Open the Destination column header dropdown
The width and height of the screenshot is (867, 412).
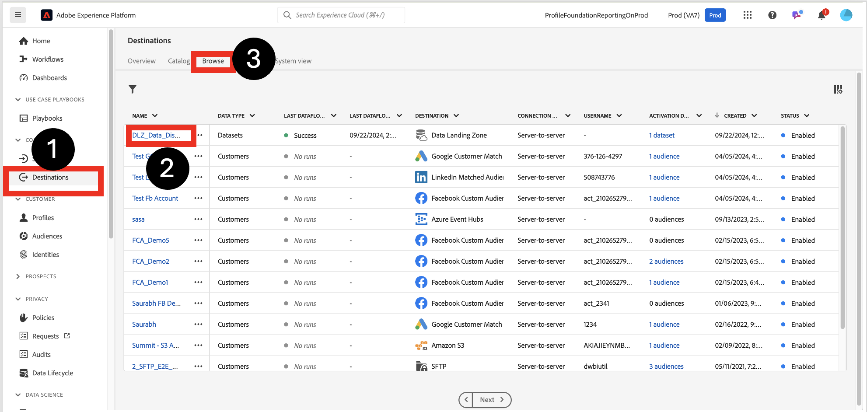click(456, 115)
